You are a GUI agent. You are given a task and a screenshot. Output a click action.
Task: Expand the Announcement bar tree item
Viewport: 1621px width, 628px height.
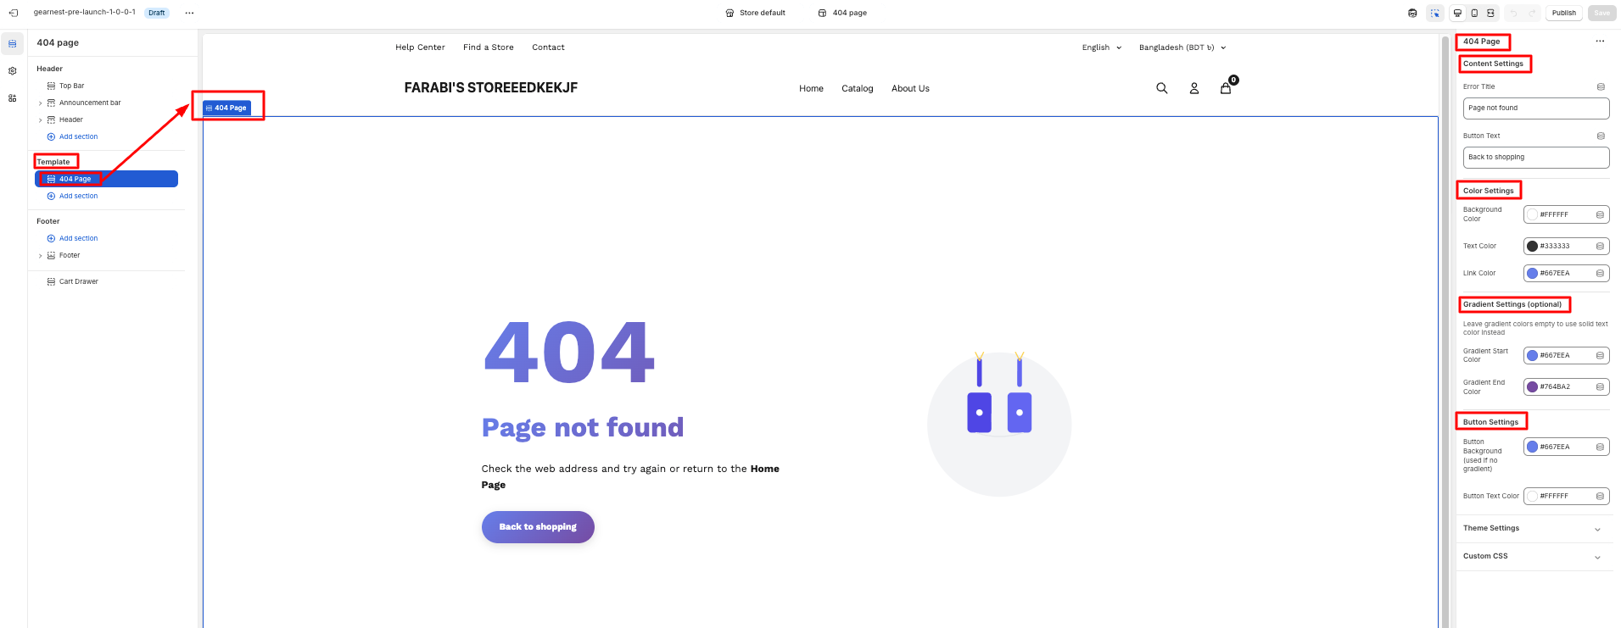40,103
